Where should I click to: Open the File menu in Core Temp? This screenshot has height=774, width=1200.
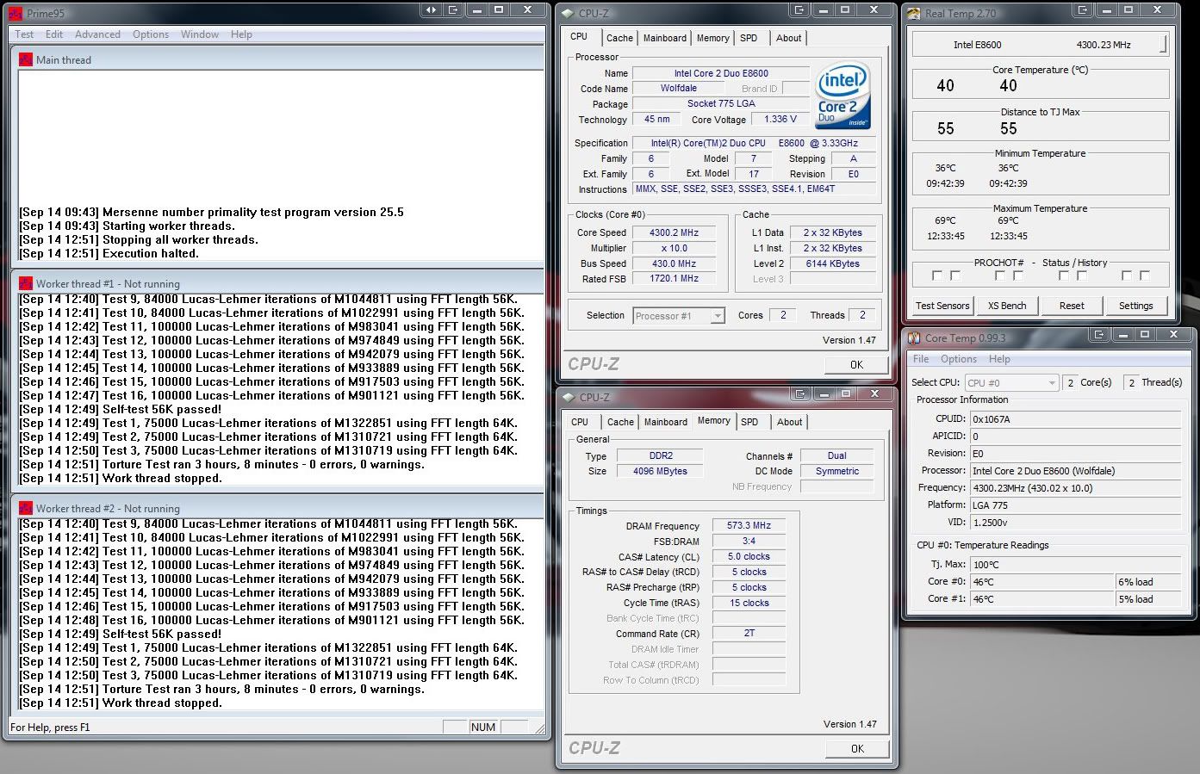click(x=921, y=359)
